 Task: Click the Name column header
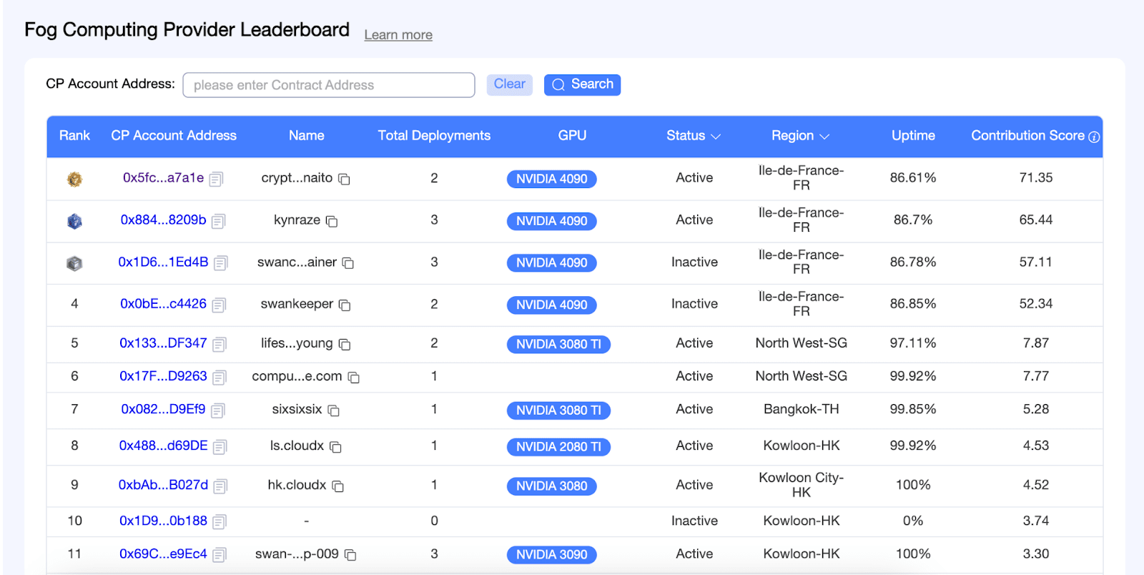(307, 136)
